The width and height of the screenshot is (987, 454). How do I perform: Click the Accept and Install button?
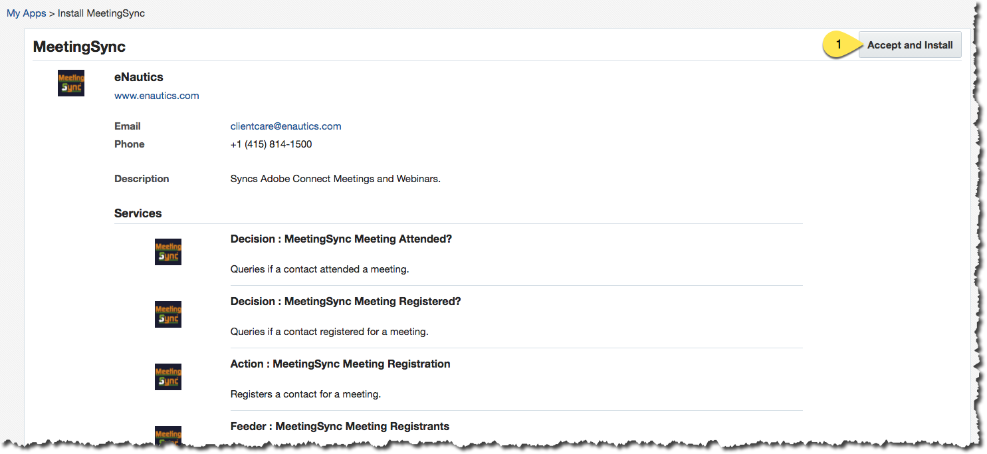pos(910,45)
